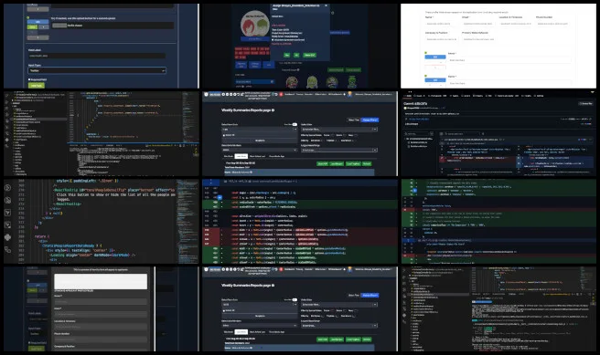Click the Email input in white application form
This screenshot has width=600, height=355.
pos(478,24)
